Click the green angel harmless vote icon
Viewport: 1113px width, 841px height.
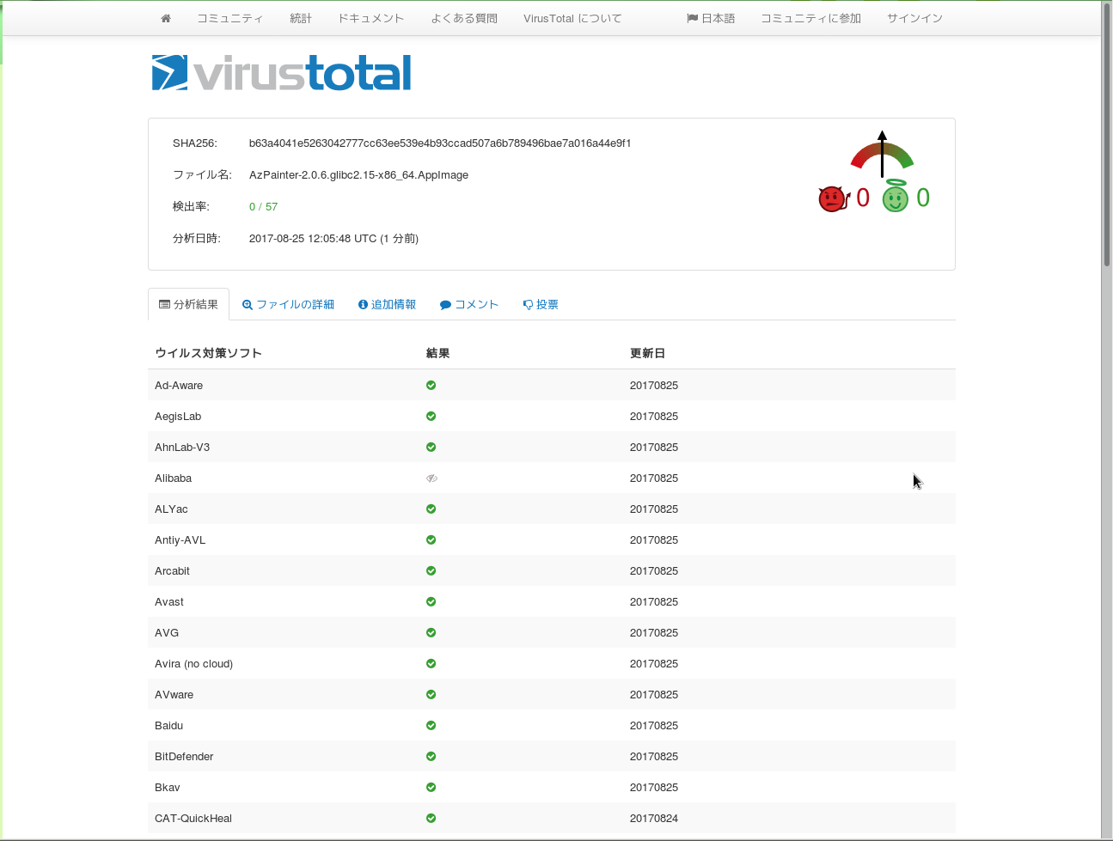[x=896, y=198]
